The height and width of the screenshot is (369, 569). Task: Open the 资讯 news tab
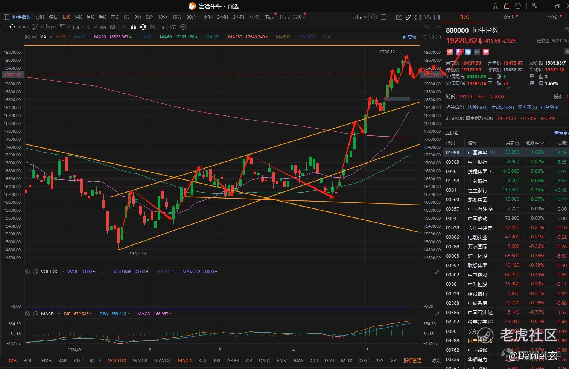(509, 17)
